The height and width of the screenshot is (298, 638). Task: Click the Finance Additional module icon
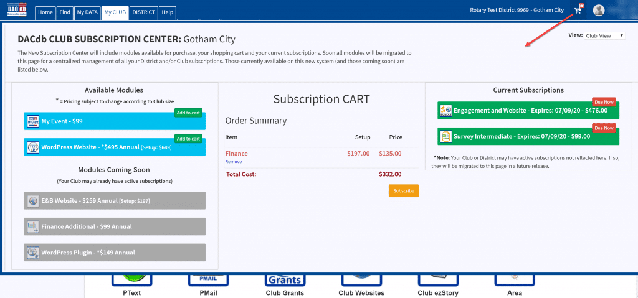33,227
